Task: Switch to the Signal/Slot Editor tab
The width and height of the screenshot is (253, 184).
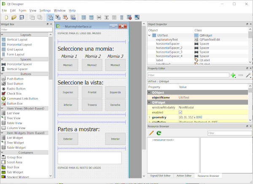Action: coord(160,176)
